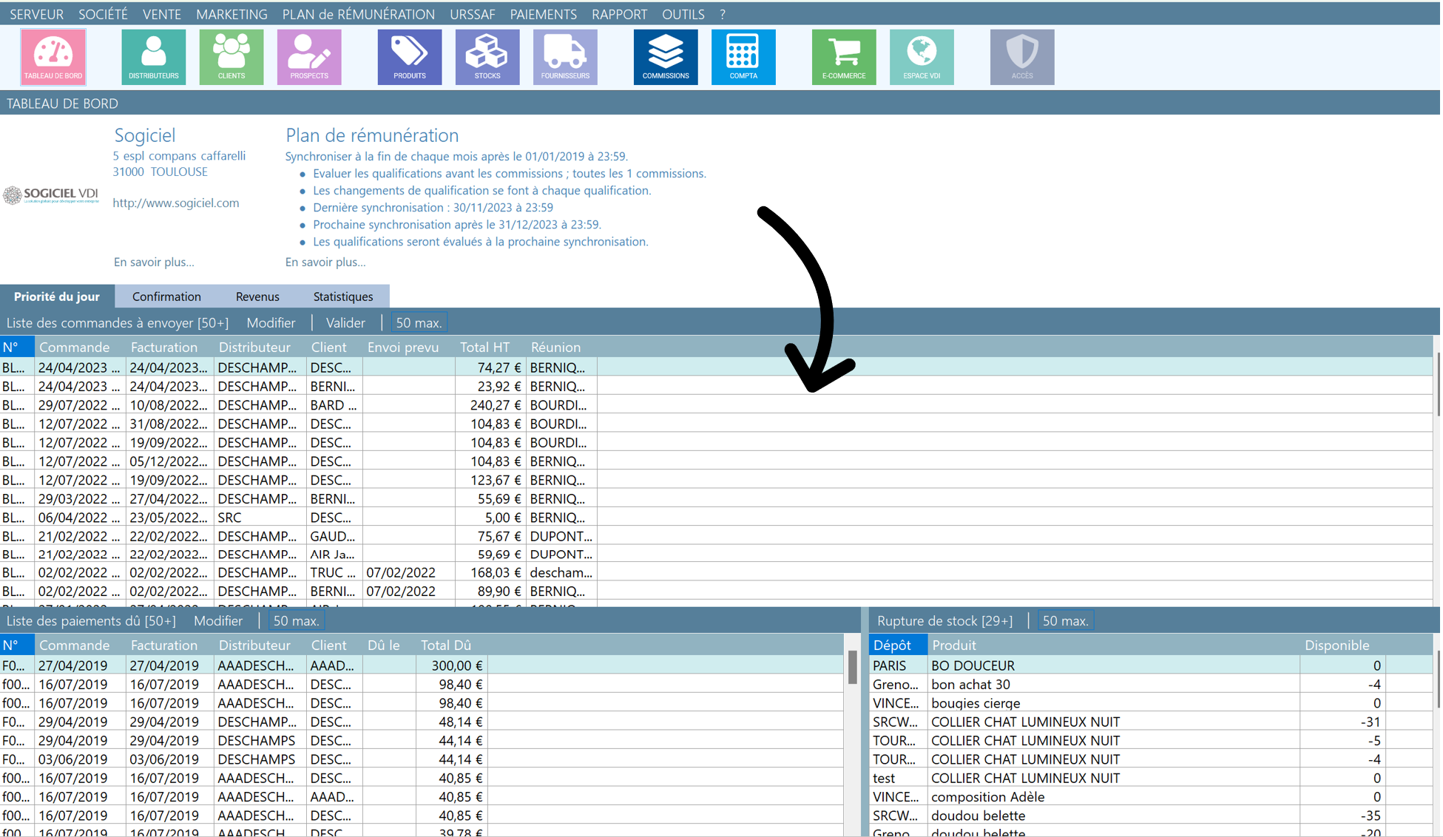This screenshot has width=1443, height=837.
Task: Select 50 max in rupture de stock
Action: point(1064,620)
